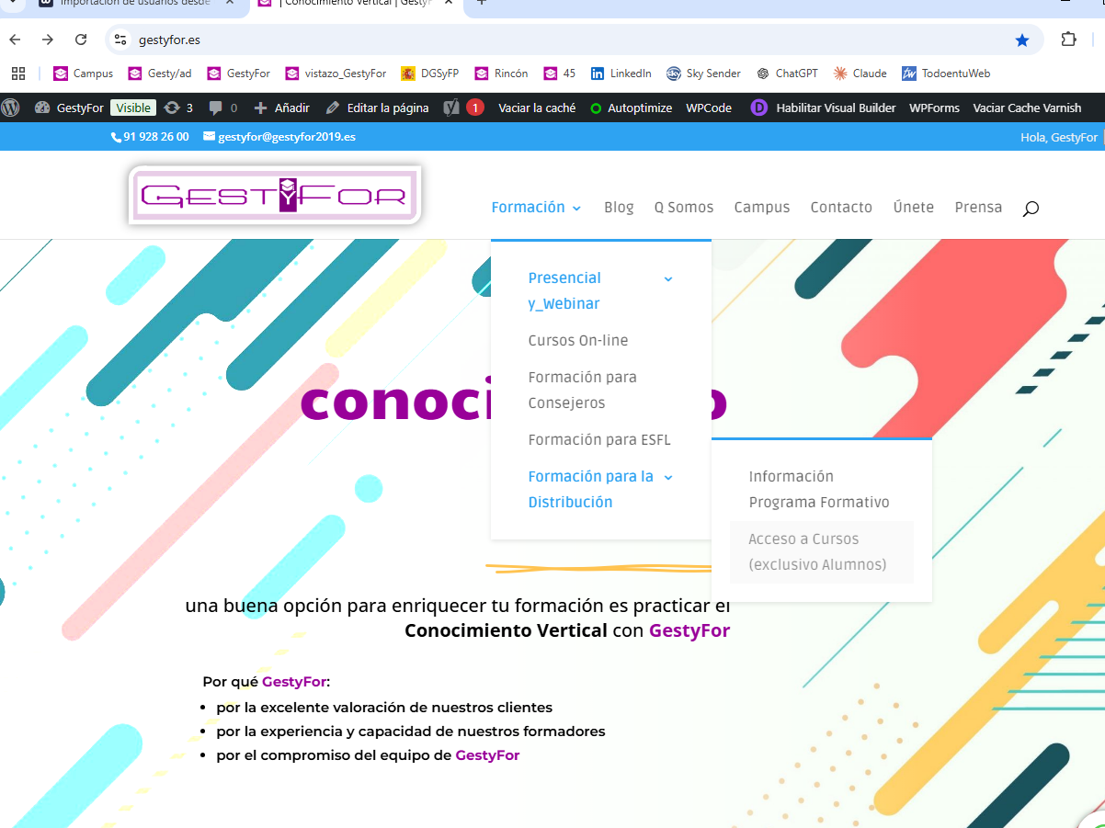This screenshot has height=828, width=1105.
Task: Click Añadir in the admin bar
Action: (x=282, y=108)
